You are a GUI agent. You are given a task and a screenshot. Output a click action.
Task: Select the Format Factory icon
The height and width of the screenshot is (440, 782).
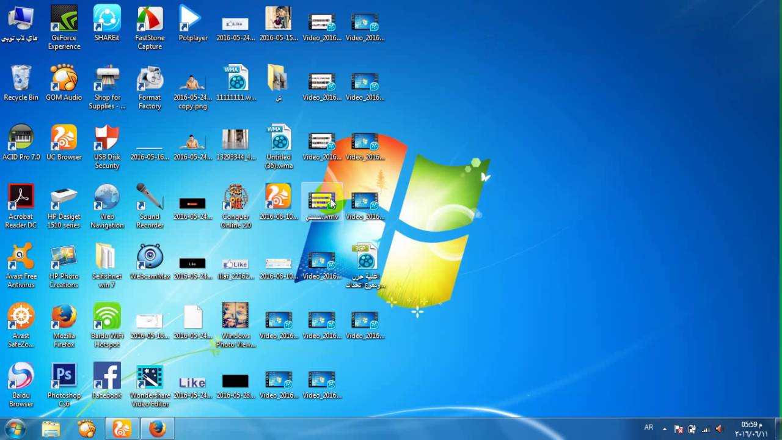[150, 87]
